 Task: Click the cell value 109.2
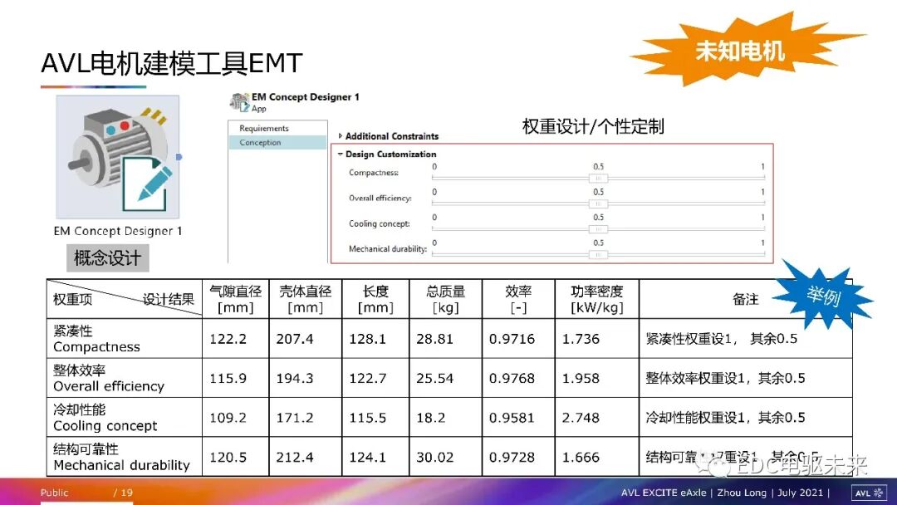coord(228,418)
